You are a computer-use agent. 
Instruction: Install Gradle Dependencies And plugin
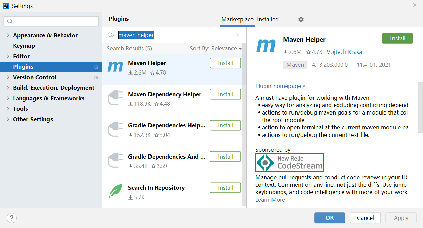(x=225, y=157)
